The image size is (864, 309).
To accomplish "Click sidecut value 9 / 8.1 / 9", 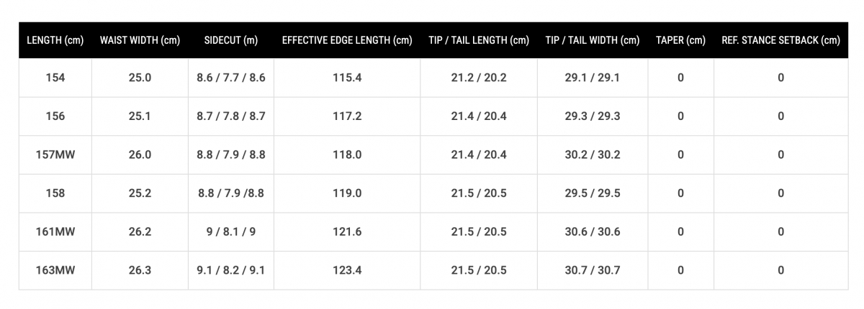I will point(231,231).
